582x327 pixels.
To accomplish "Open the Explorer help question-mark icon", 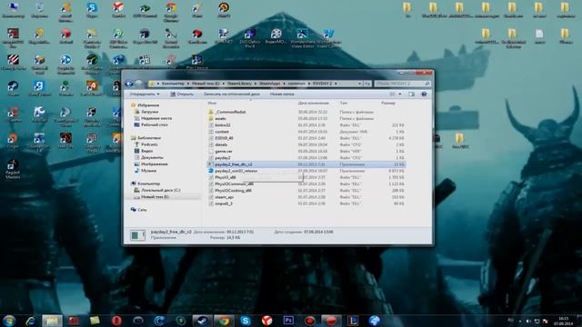I will (x=424, y=94).
